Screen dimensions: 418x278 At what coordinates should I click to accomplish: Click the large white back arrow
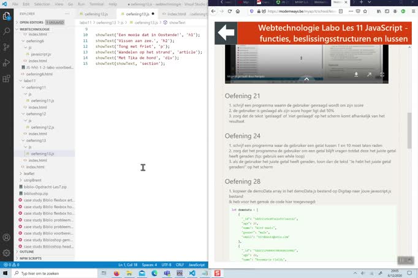[226, 33]
